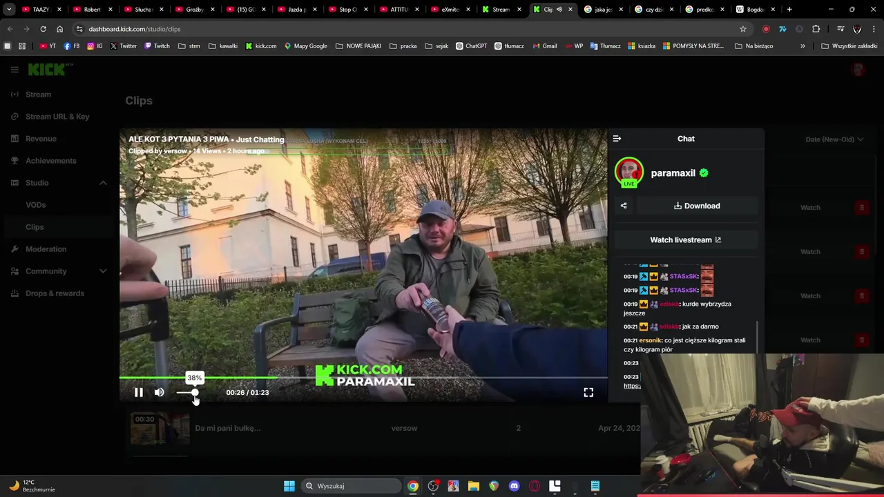Screen dimensions: 884x497
Task: Pause the clip playback
Action: pos(138,392)
